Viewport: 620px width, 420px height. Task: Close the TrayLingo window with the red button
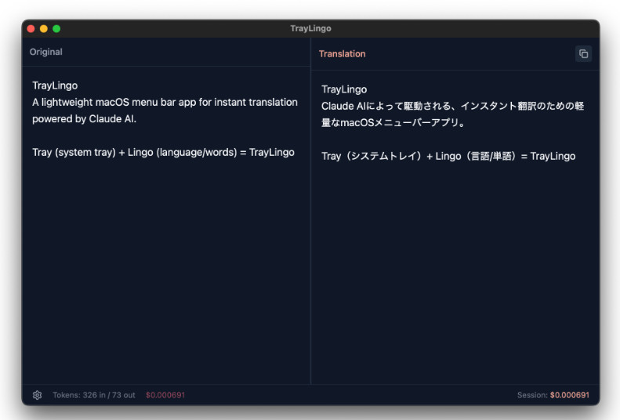pos(31,28)
